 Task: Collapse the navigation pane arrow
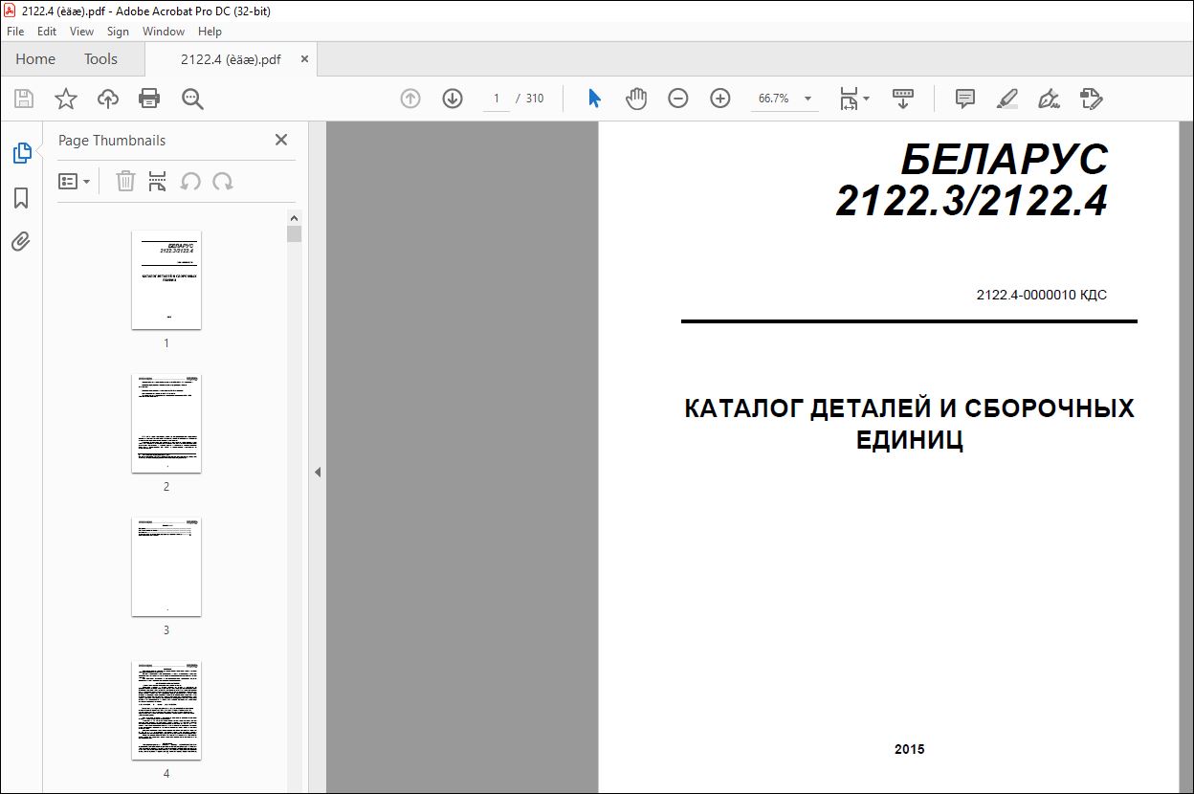click(x=318, y=472)
